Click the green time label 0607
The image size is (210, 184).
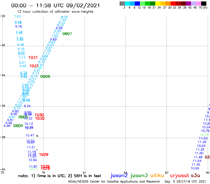coord(67,34)
